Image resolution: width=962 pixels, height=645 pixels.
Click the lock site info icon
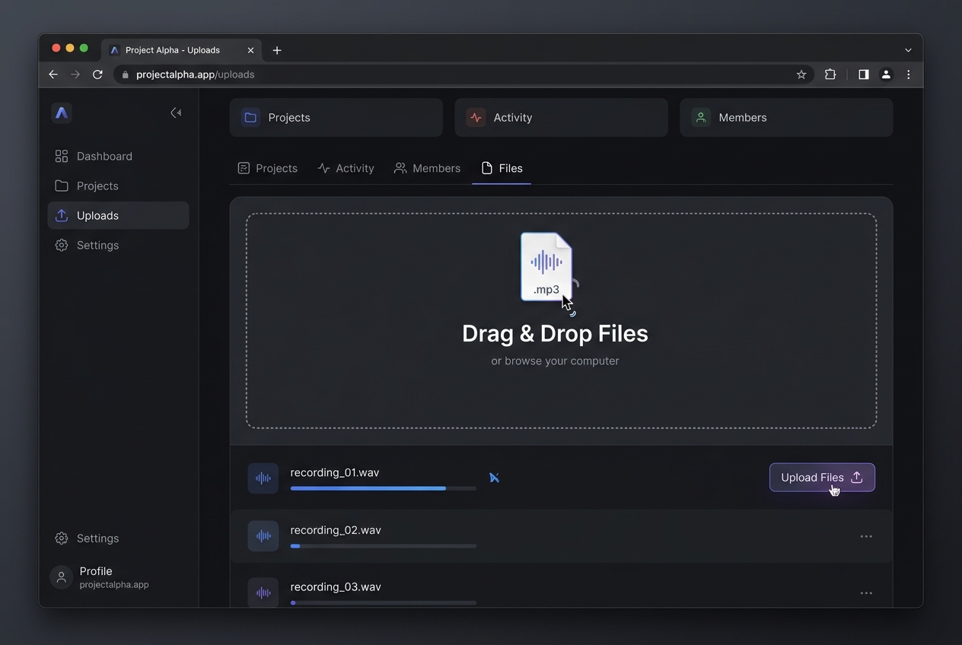(126, 75)
